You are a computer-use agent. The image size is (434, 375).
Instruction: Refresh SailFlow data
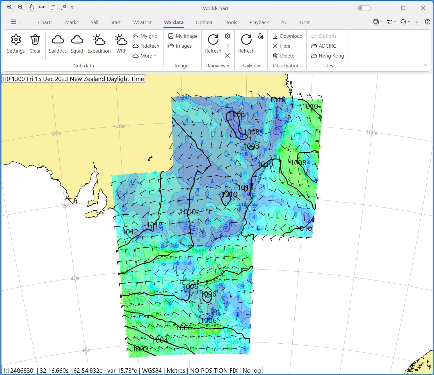tap(246, 44)
